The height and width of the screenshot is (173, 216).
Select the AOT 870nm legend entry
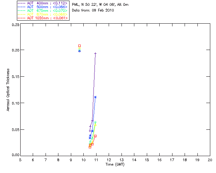pyautogui.click(x=43, y=14)
